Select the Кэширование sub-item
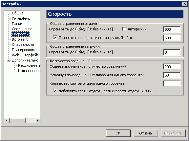This screenshot has width=189, height=141. coord(29,71)
